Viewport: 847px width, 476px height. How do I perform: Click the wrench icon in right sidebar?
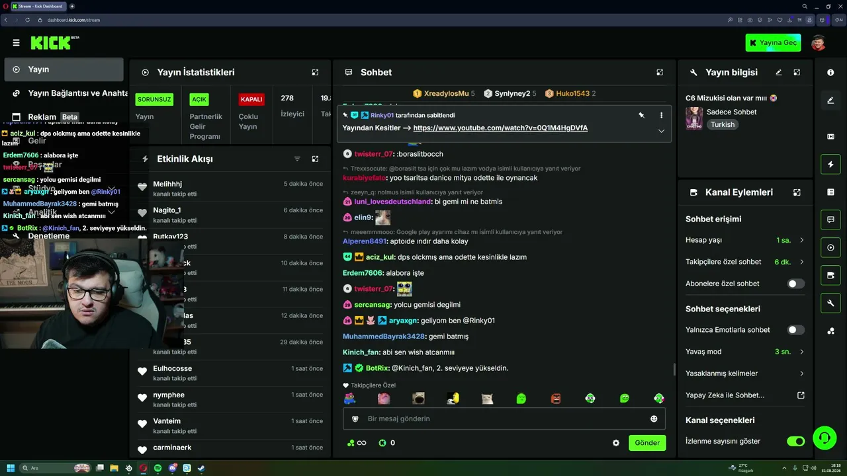click(x=830, y=303)
